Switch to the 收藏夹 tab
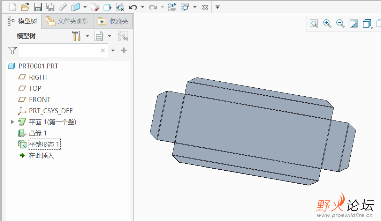 113,21
